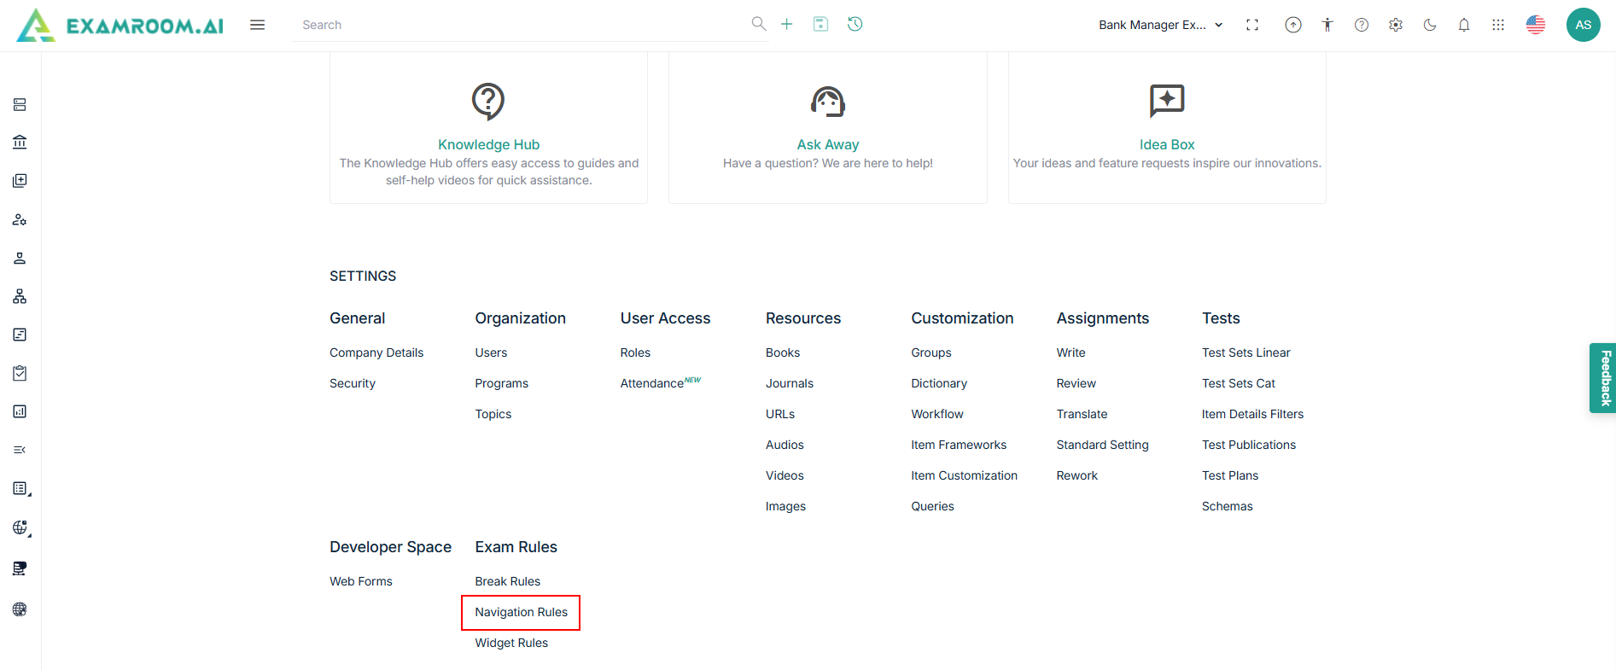
Task: Click the settings gear icon
Action: pyautogui.click(x=1396, y=25)
